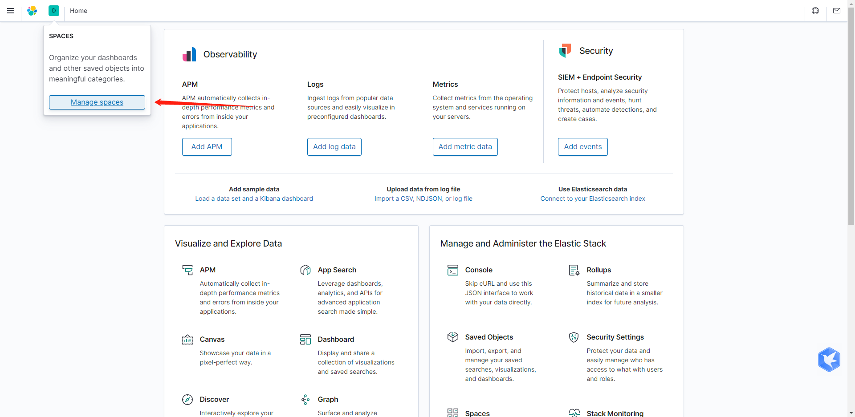Click the Logs subsection heading
Screen dimensions: 855x417
315,84
